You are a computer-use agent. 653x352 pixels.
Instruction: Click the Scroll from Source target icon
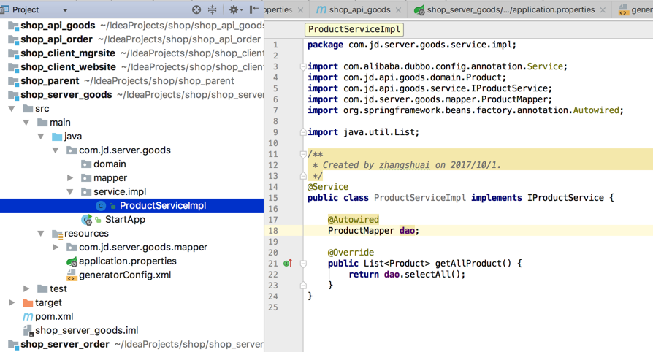pos(196,9)
